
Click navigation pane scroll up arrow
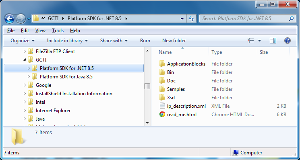point(147,51)
